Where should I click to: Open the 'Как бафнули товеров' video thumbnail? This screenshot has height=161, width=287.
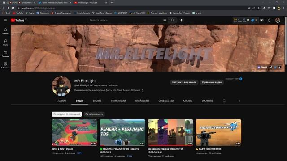point(170,132)
